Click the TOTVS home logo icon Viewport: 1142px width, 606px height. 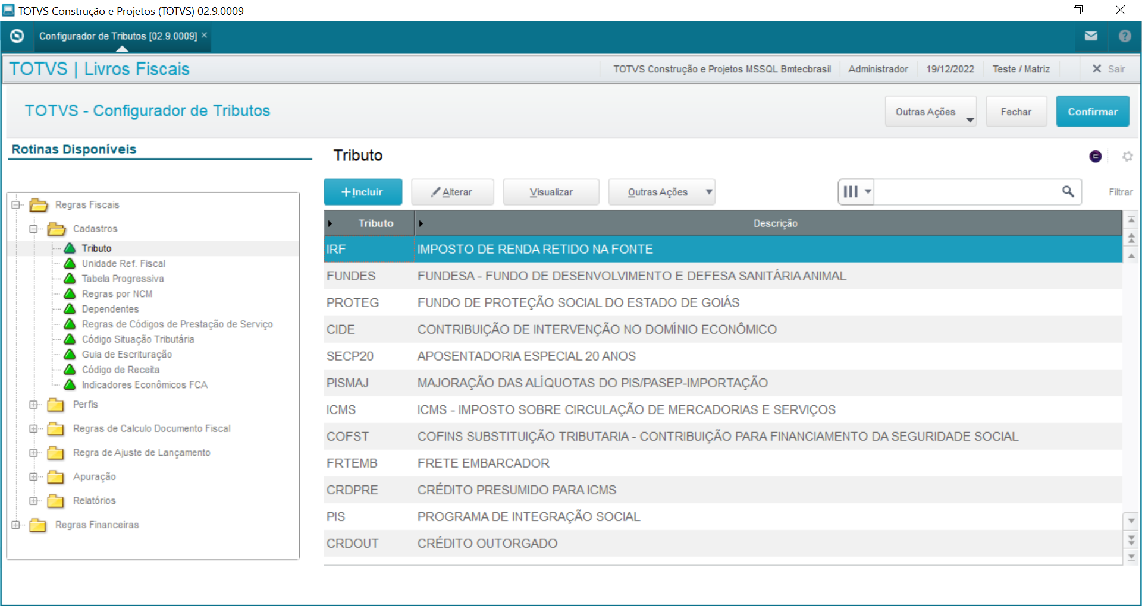click(x=17, y=36)
